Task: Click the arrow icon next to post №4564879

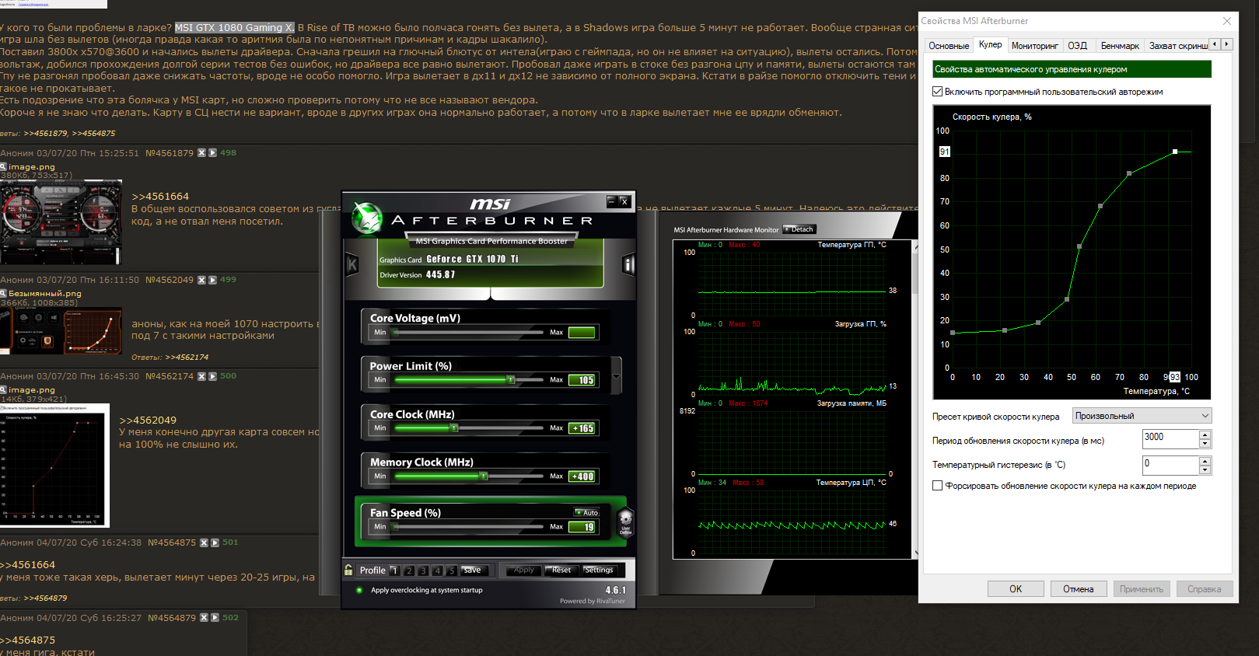Action: (x=215, y=618)
